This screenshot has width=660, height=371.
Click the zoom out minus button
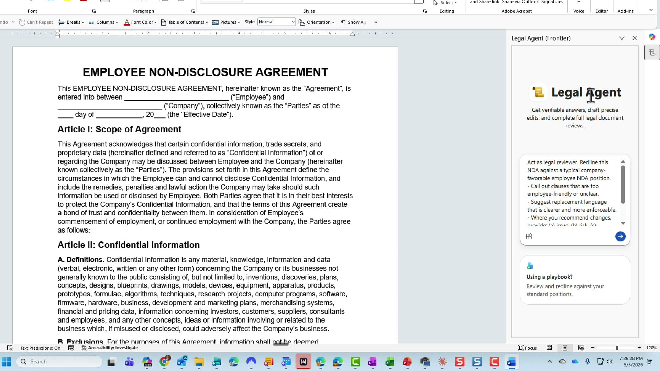tap(593, 348)
